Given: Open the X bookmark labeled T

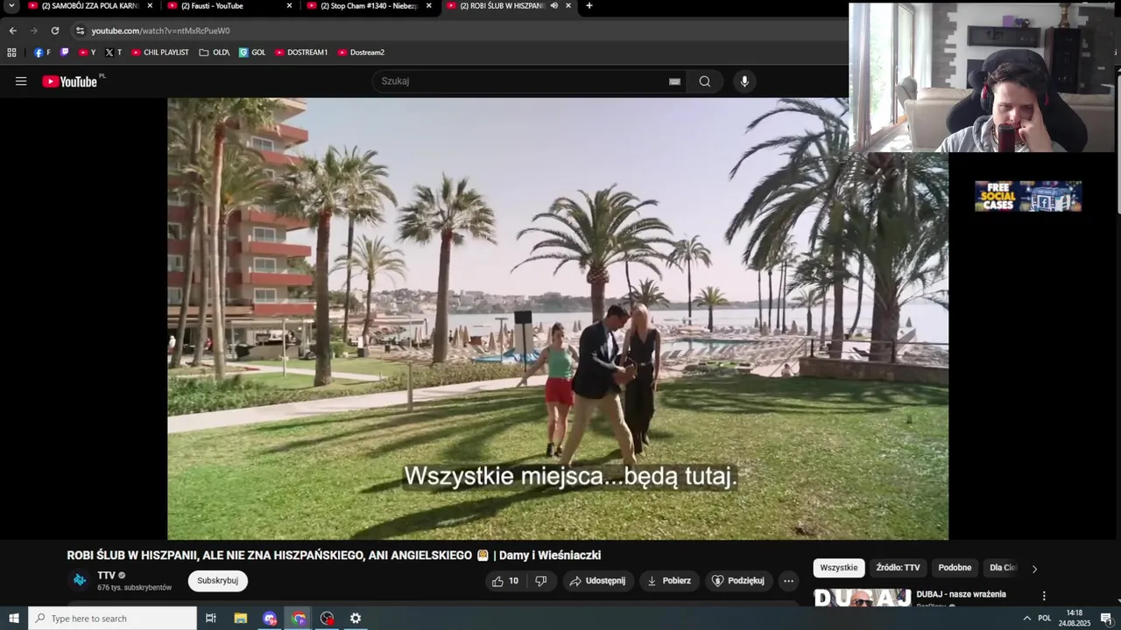Looking at the screenshot, I should pos(113,52).
